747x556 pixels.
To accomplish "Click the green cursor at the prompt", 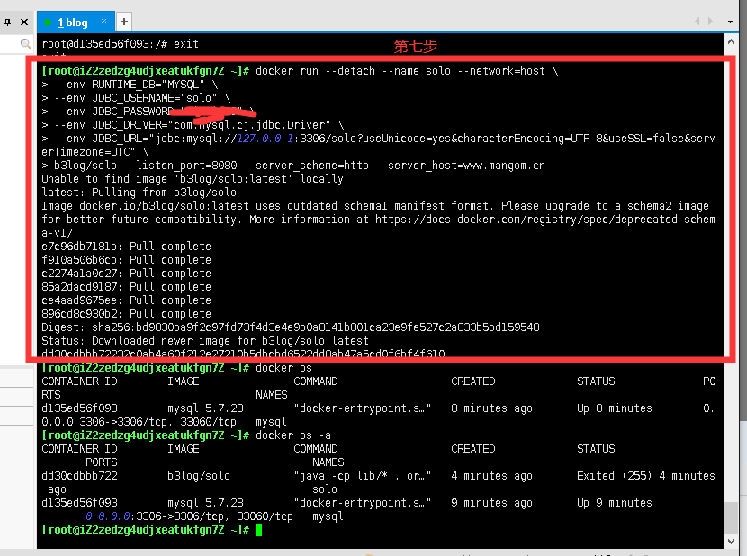I will 258,530.
